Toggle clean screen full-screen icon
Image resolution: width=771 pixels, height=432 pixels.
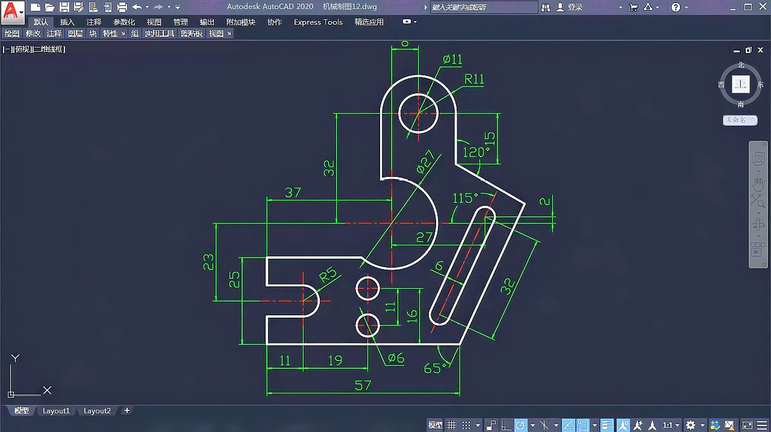click(x=747, y=425)
